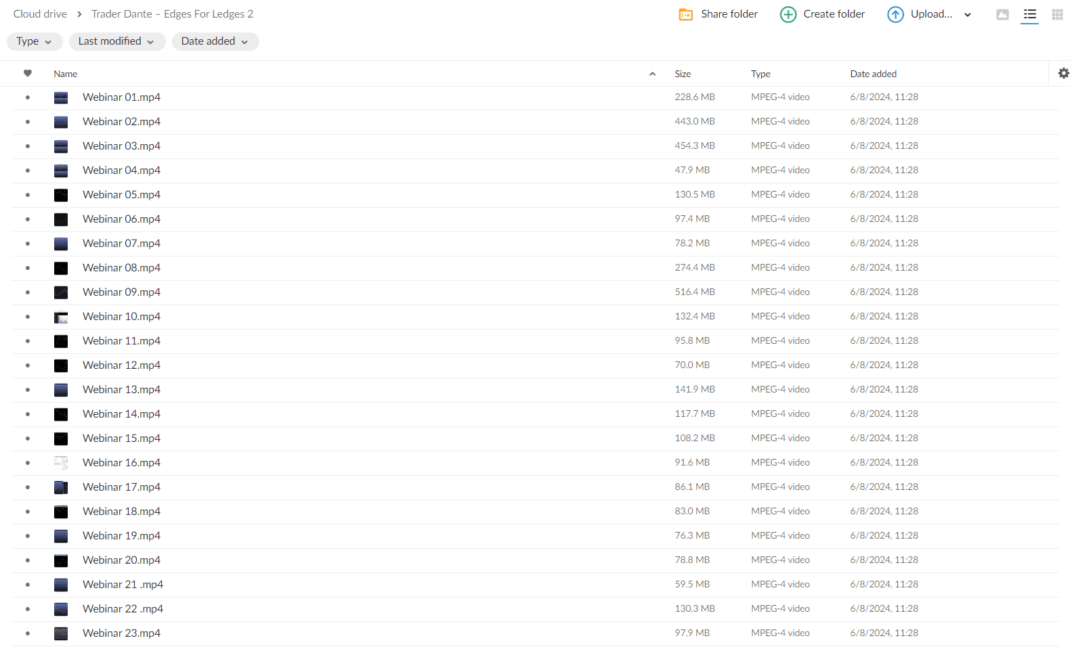
Task: Open the Share folder option
Action: [x=718, y=14]
